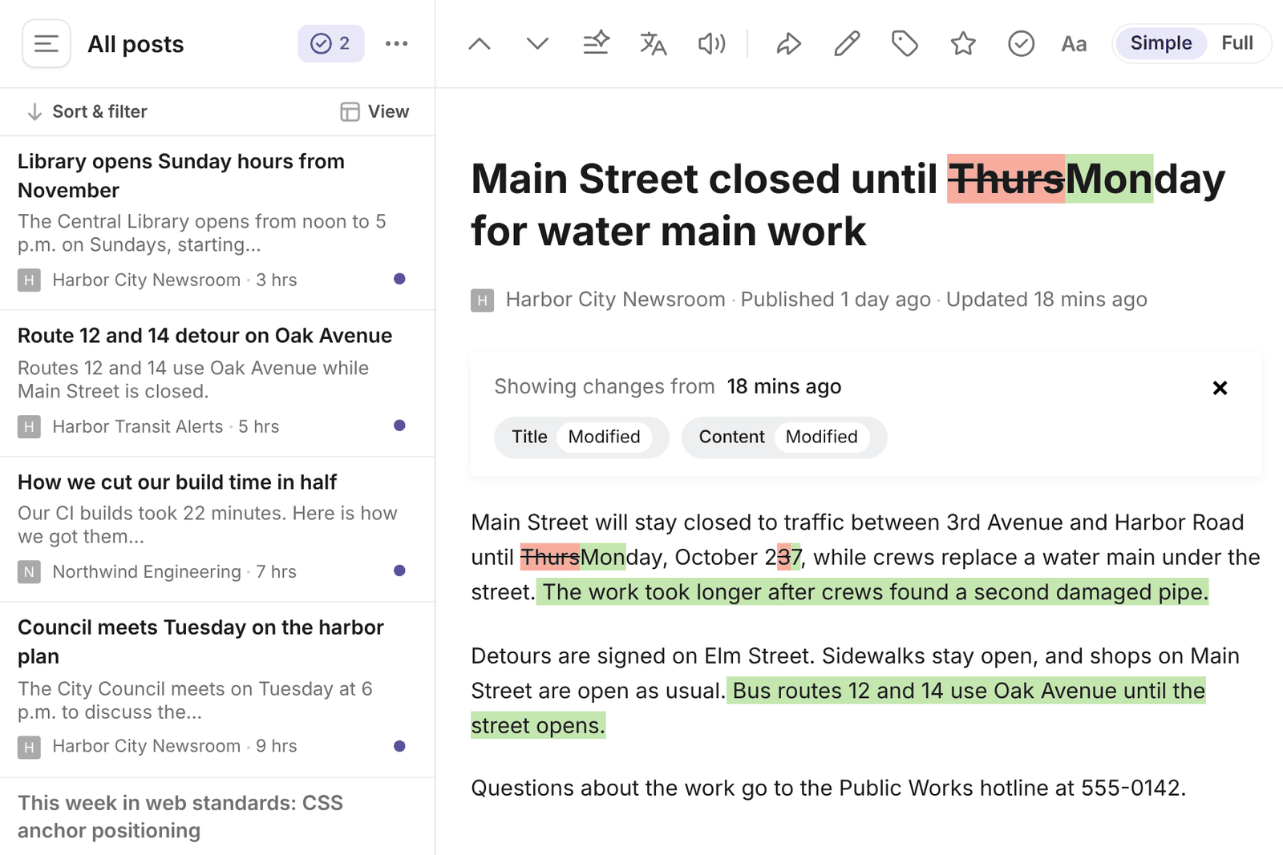The height and width of the screenshot is (855, 1283).
Task: Open the Aa text appearance settings
Action: coord(1074,43)
